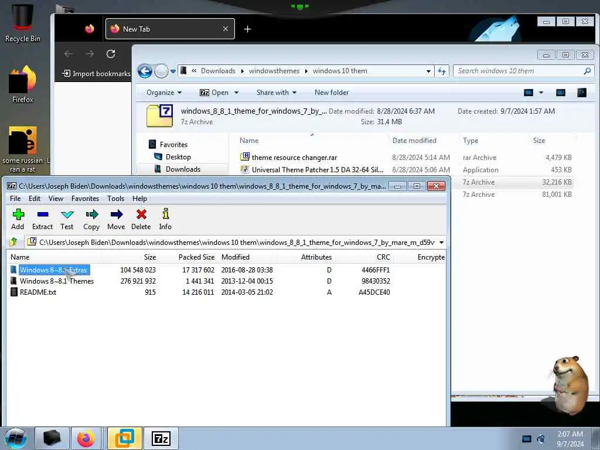
Task: Select the Copy tool in 7-Zip
Action: (91, 219)
